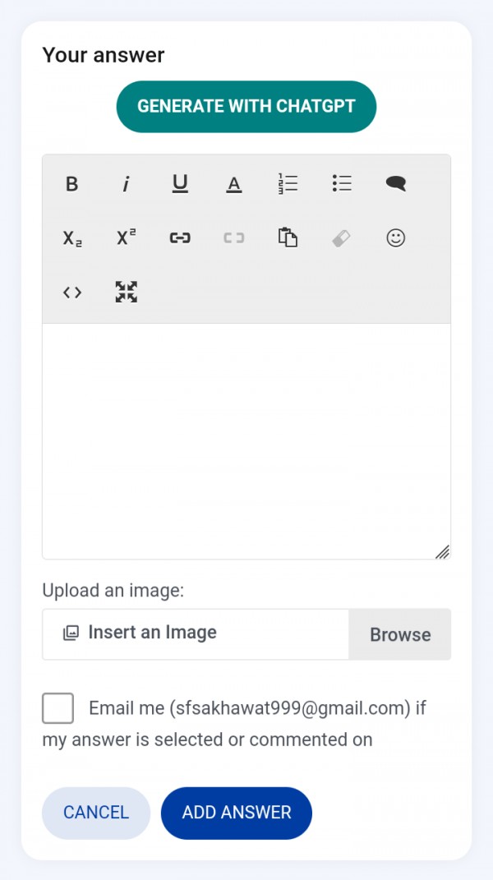Click the eraser clear-formatting icon
The width and height of the screenshot is (493, 880).
(x=342, y=238)
